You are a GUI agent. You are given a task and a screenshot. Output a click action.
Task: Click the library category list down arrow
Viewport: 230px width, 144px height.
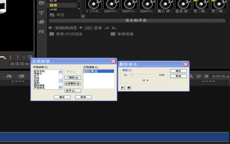[79, 9]
